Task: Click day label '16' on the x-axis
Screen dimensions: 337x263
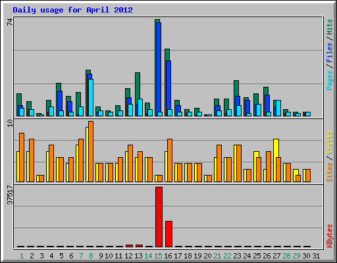Action: tap(168, 256)
